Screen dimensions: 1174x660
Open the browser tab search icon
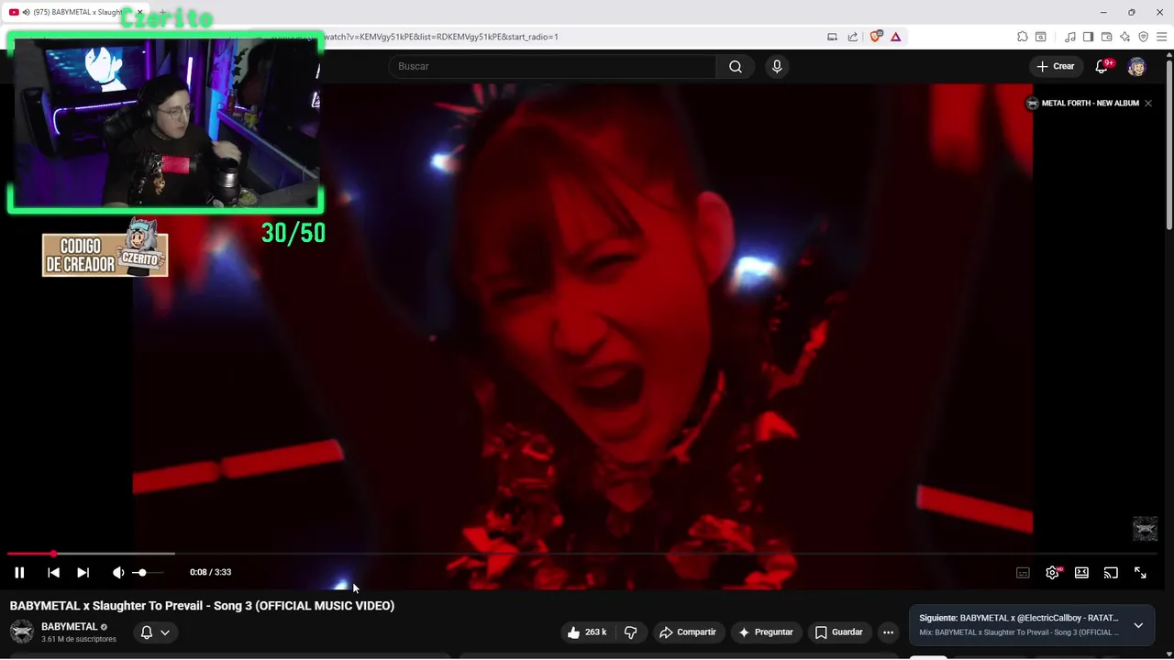coord(1040,37)
